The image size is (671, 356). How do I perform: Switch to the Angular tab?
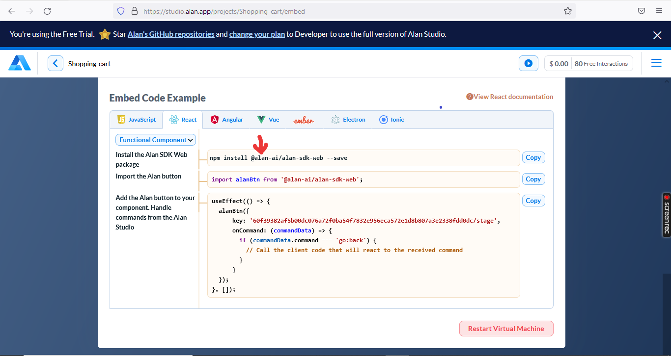point(227,120)
